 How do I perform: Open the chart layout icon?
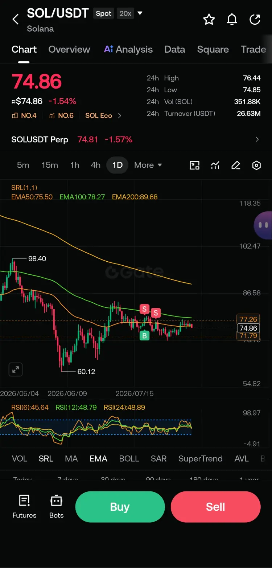[195, 166]
